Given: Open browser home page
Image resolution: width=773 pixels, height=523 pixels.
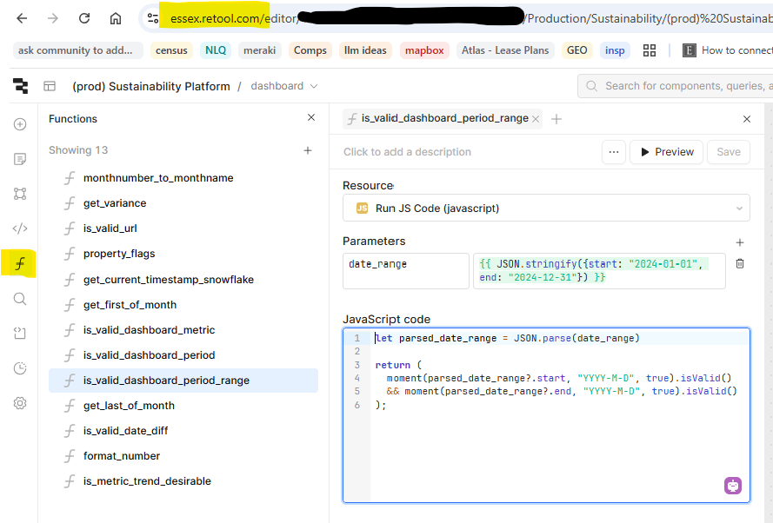Looking at the screenshot, I should (x=116, y=19).
